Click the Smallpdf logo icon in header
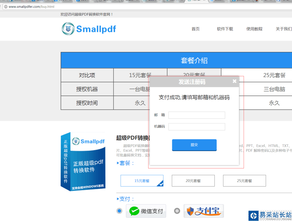 (x=68, y=29)
